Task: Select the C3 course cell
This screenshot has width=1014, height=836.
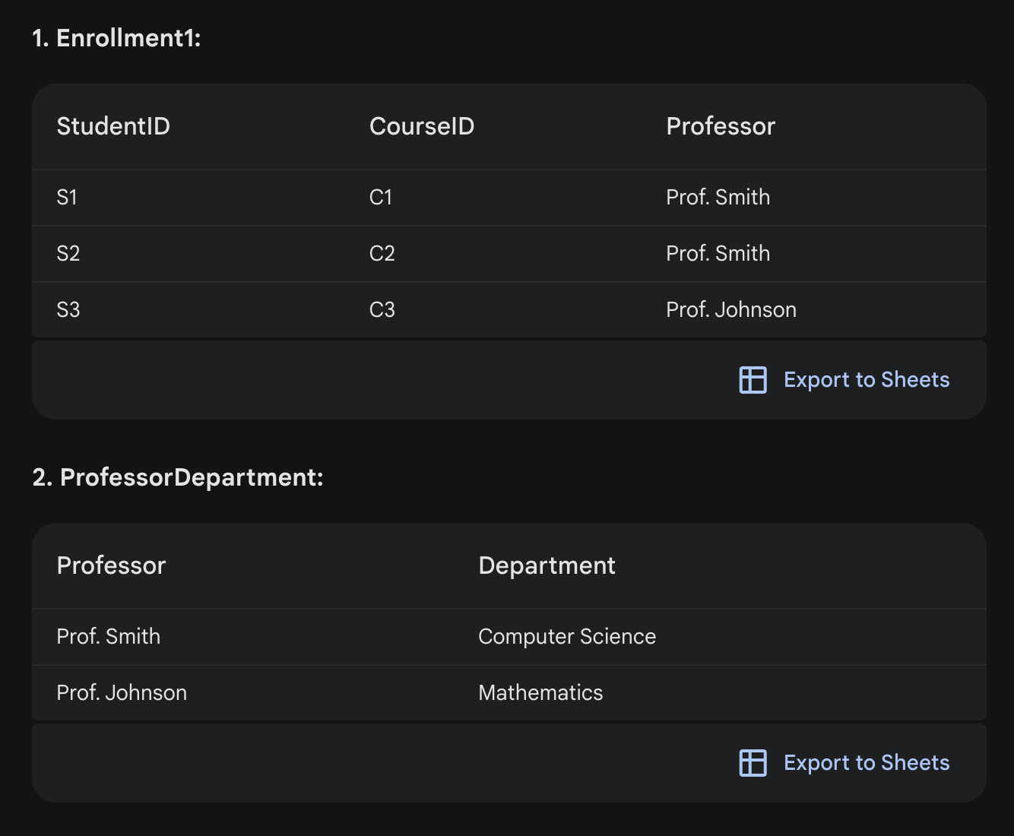Action: tap(382, 310)
